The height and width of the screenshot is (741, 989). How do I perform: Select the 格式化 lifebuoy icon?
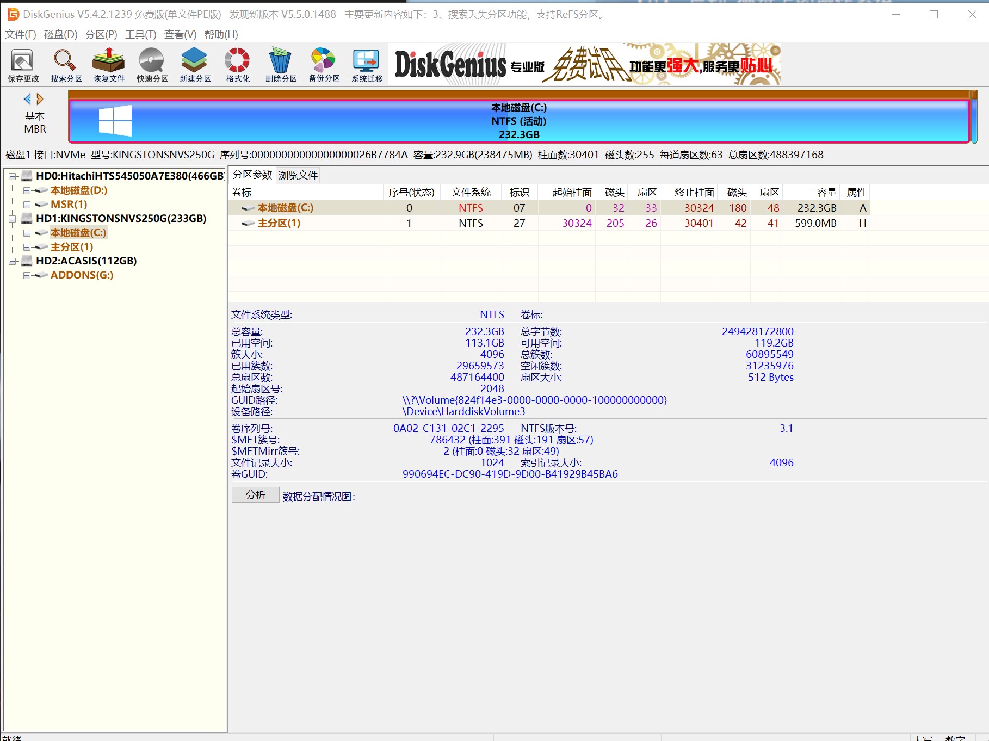238,65
